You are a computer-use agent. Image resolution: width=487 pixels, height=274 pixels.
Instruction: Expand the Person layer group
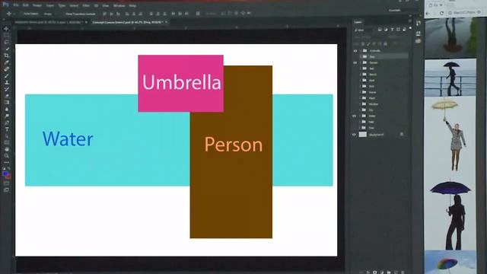[361, 62]
